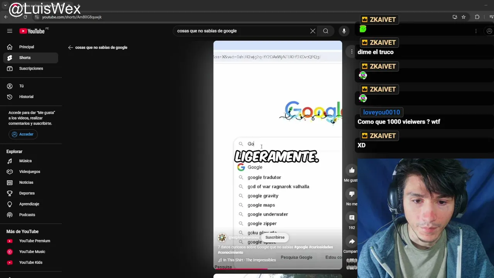Viewport: 494px width, 278px height.
Task: View site information icon in address bar
Action: pyautogui.click(x=37, y=17)
